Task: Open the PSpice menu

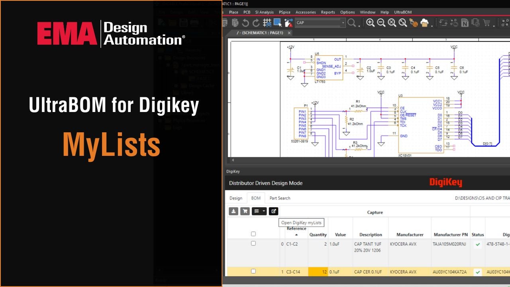Action: (x=284, y=12)
